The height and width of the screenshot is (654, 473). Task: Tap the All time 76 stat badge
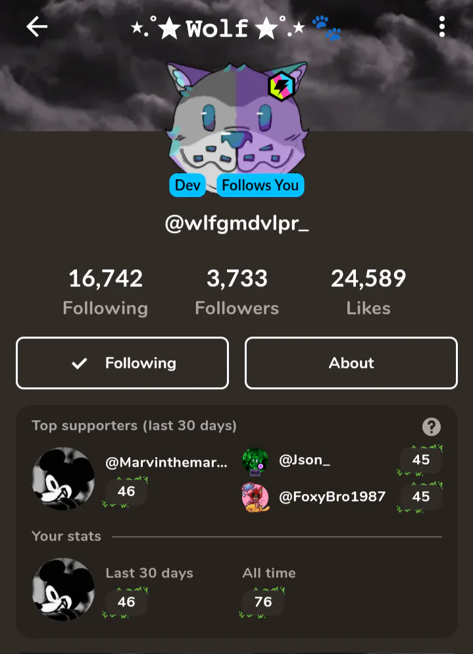[x=263, y=602]
